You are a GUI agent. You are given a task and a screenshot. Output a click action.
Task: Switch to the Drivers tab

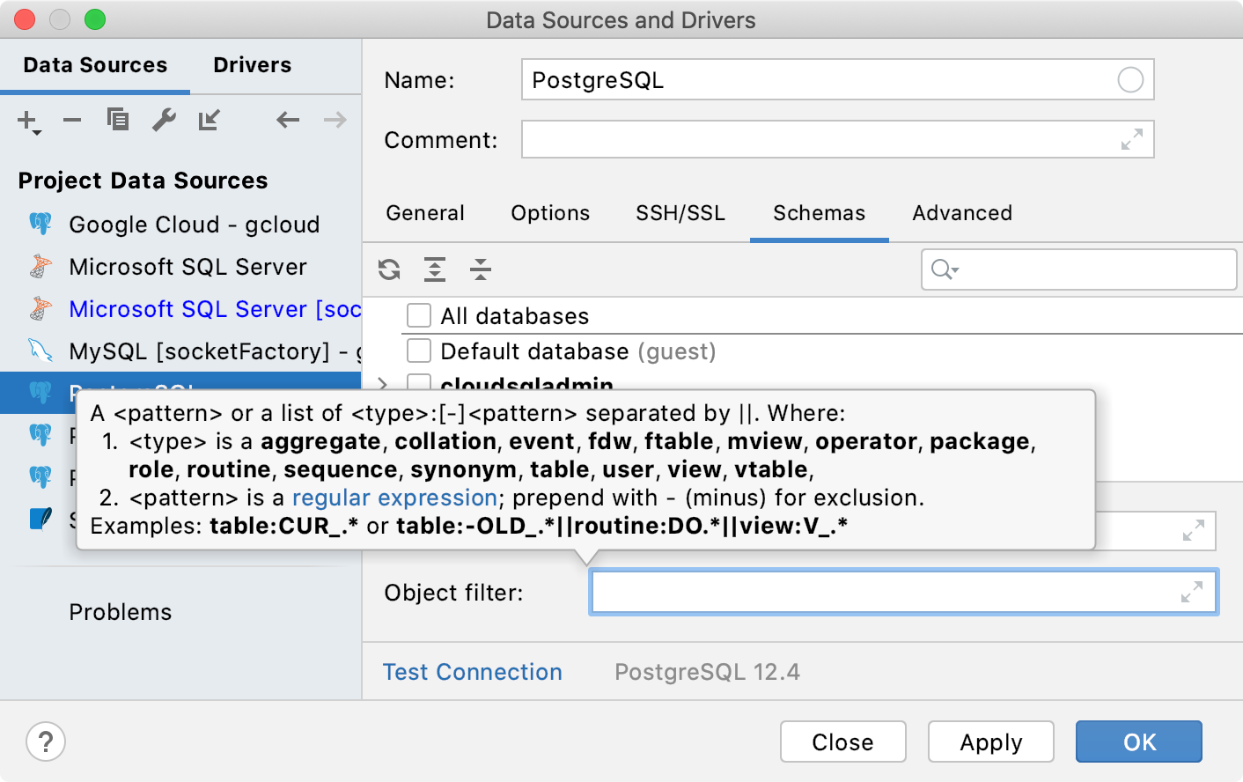[x=252, y=64]
